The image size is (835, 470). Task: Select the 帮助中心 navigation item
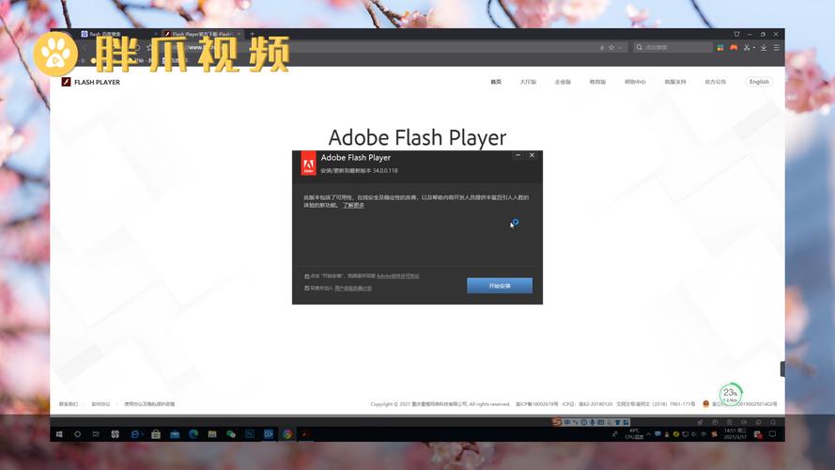(635, 82)
